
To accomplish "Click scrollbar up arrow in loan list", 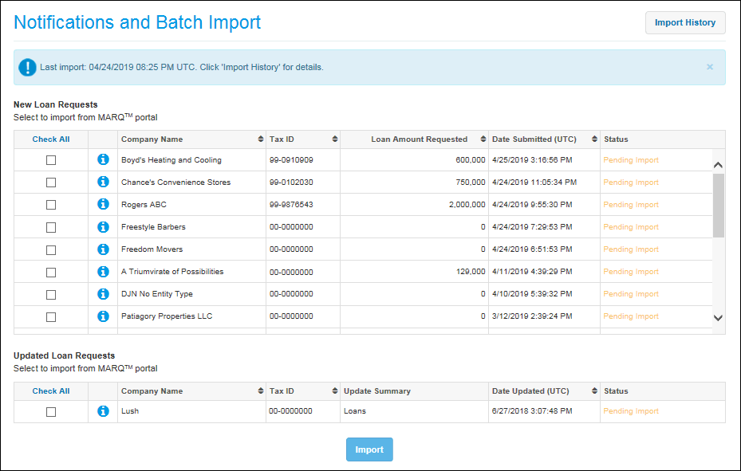I will coord(719,165).
